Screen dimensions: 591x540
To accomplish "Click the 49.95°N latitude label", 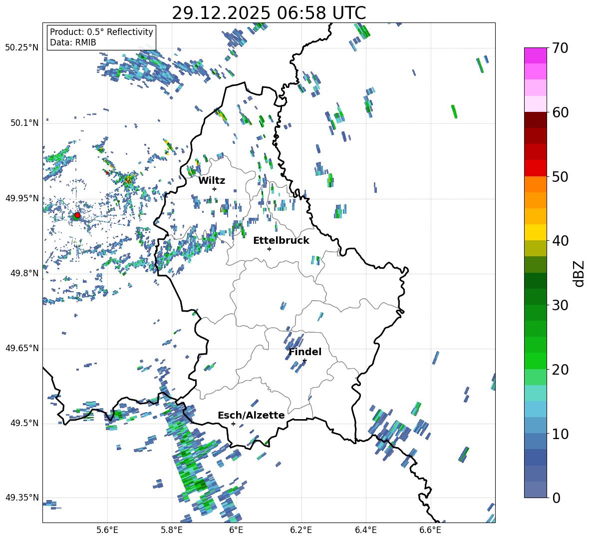I will point(22,198).
